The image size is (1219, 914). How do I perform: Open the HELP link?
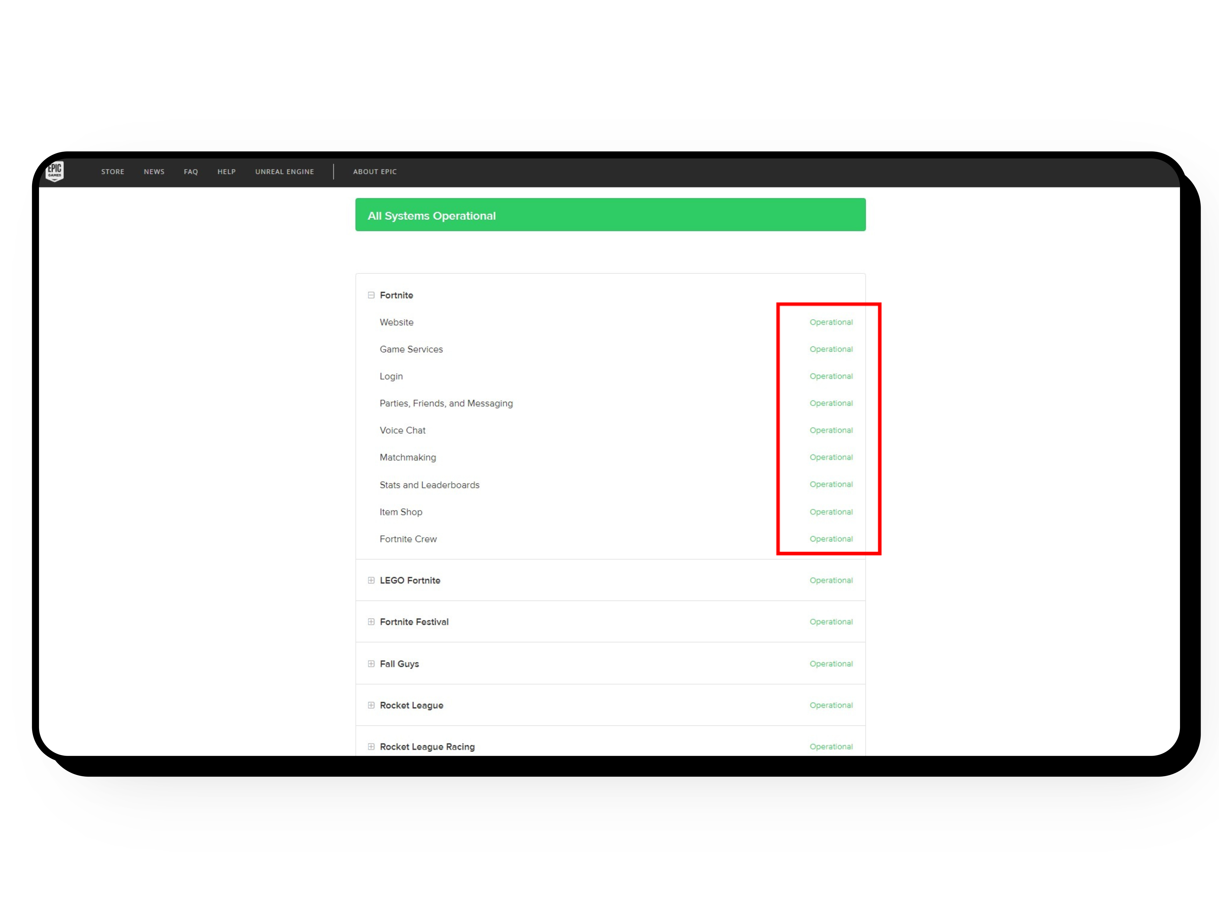point(226,172)
